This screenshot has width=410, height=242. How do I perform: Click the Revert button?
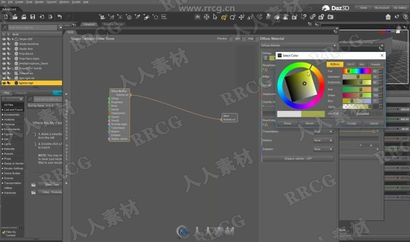pos(310,124)
